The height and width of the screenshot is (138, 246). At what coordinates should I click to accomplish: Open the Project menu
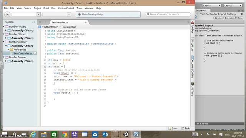[37, 8]
